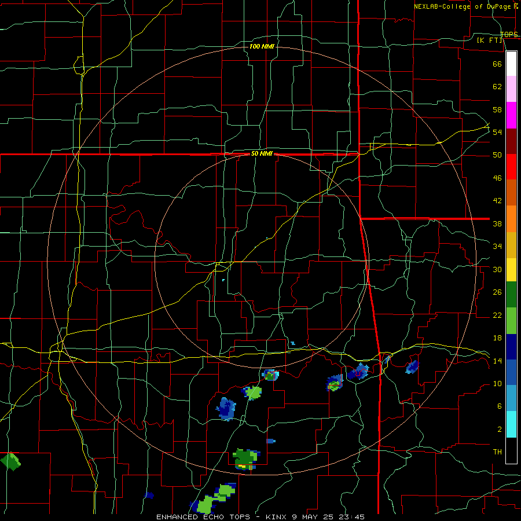Click the "[K FT]" units label
Screen dimensions: 521x521
[490, 41]
